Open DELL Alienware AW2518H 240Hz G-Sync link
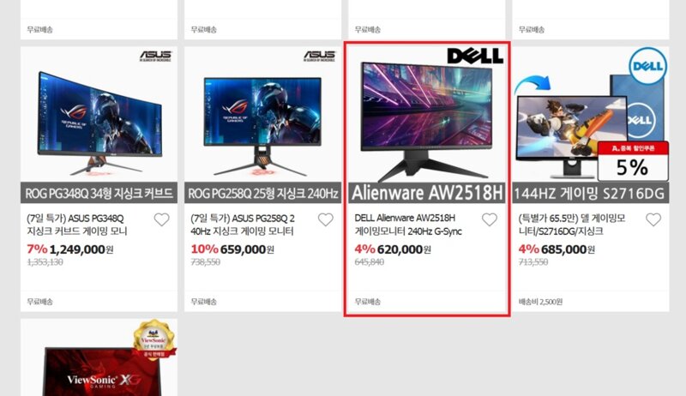 408,225
